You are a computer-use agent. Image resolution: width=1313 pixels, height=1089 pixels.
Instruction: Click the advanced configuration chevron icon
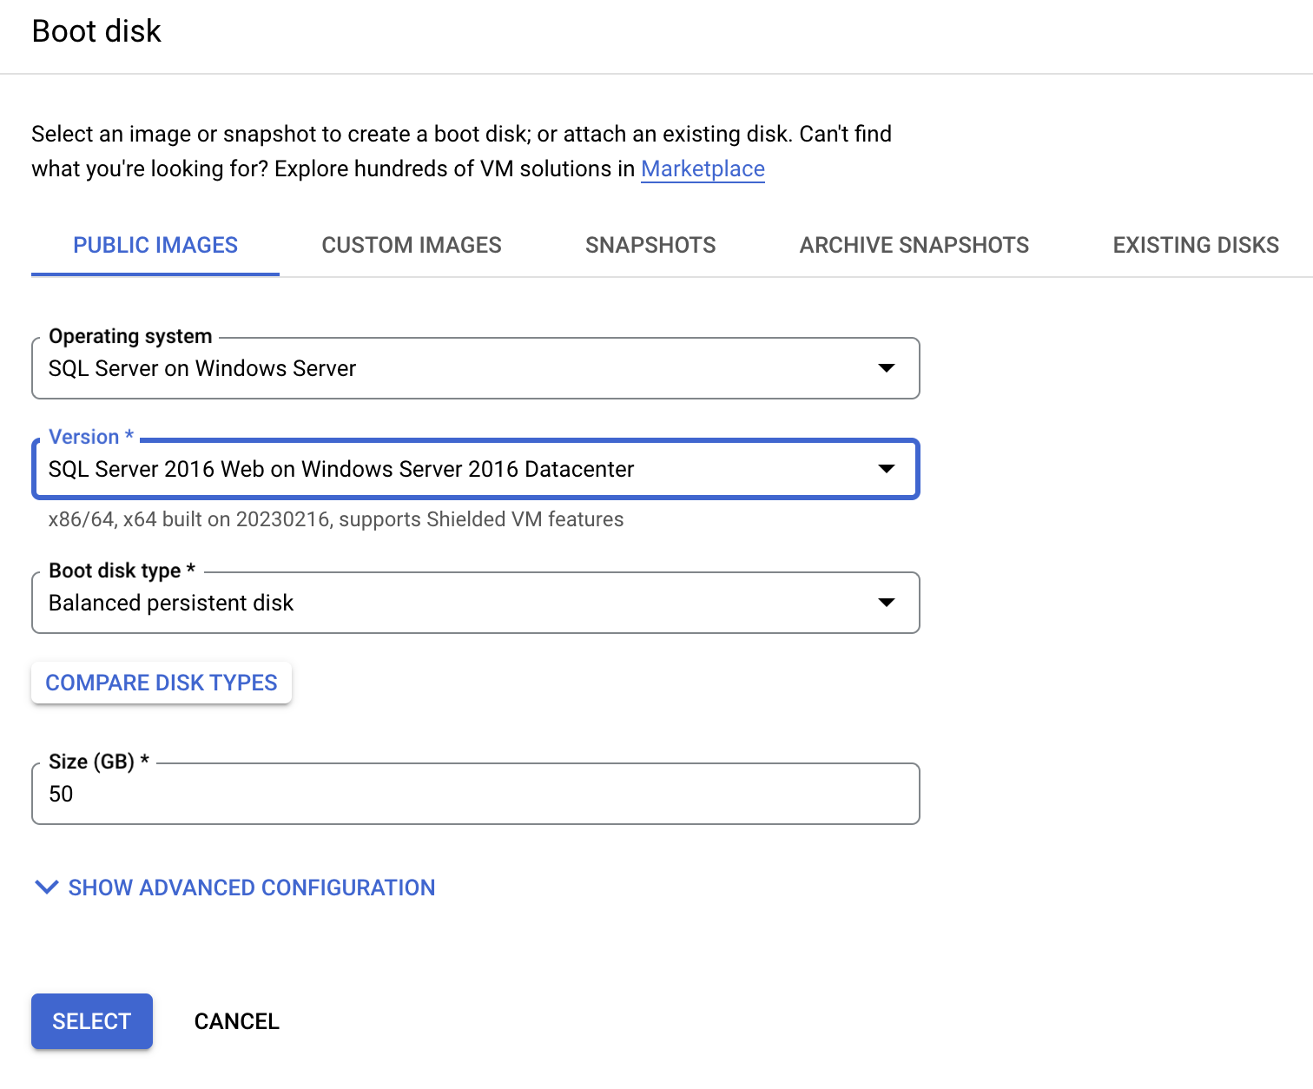[46, 887]
